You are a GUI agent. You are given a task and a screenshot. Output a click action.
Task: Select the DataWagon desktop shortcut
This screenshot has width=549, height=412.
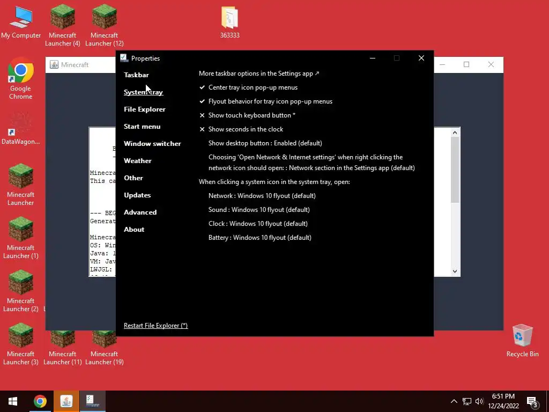point(21,129)
